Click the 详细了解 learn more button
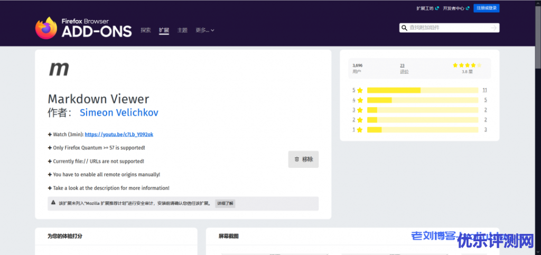 [225, 203]
